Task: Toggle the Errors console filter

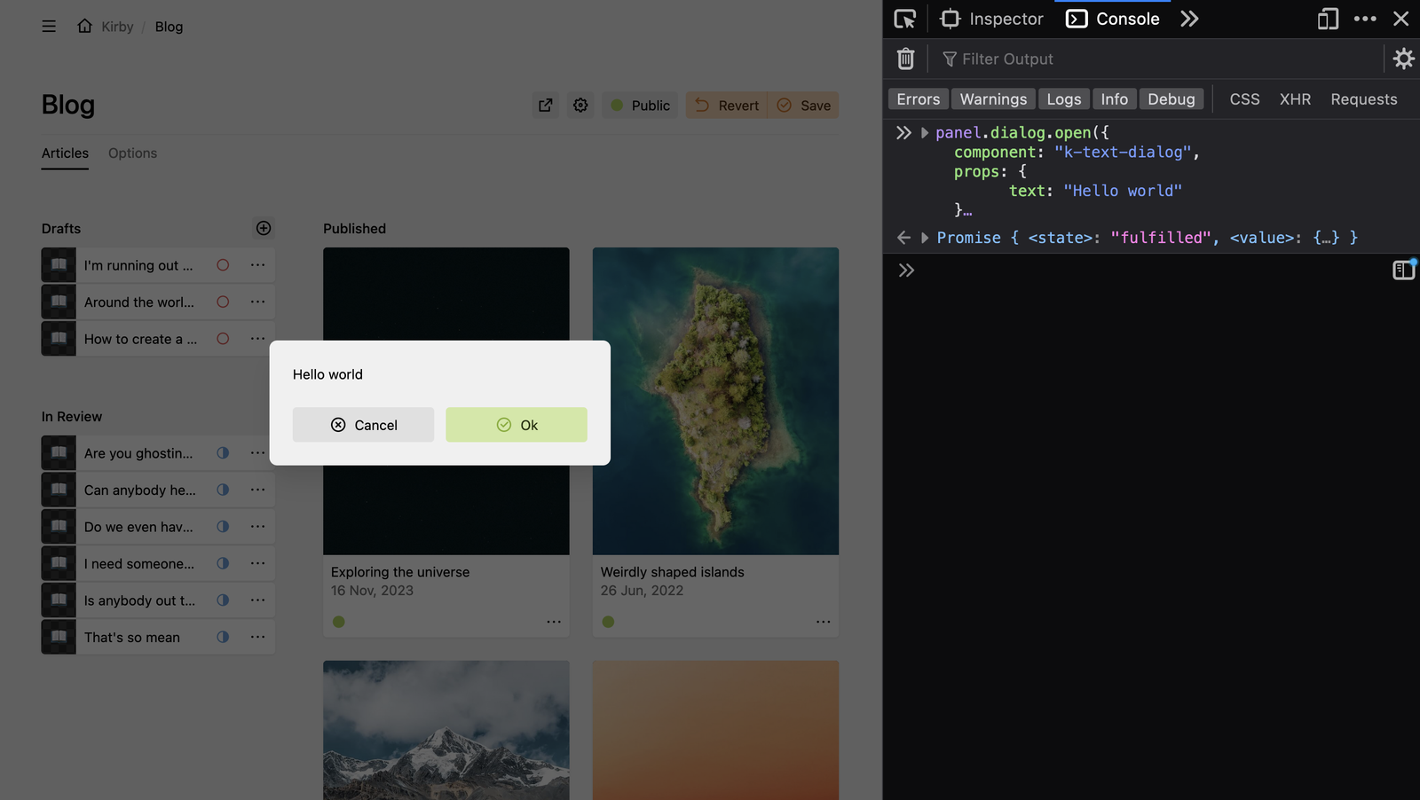Action: point(919,99)
